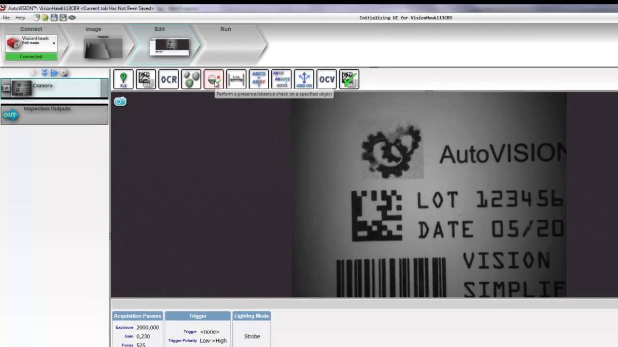
Task: Click the Acquisition Params header
Action: pyautogui.click(x=138, y=316)
